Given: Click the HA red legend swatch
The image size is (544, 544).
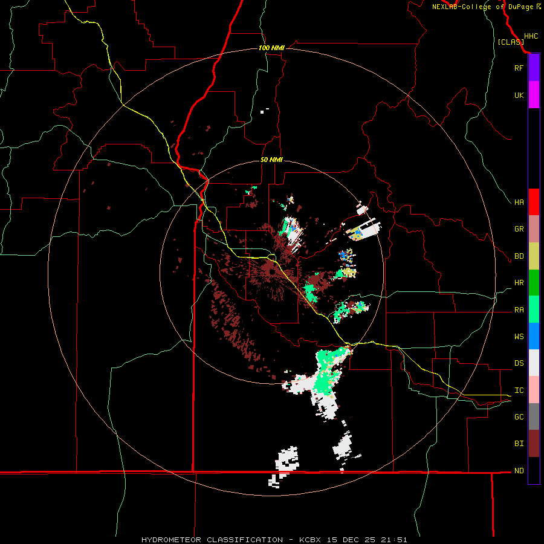Looking at the screenshot, I should click(x=534, y=202).
